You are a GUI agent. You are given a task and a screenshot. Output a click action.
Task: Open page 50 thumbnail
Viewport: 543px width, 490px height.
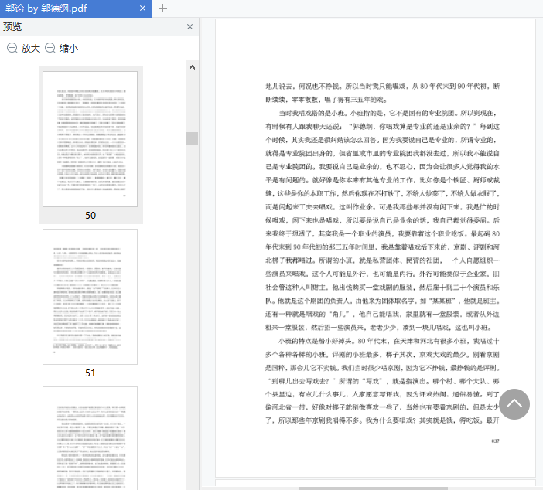click(90, 139)
